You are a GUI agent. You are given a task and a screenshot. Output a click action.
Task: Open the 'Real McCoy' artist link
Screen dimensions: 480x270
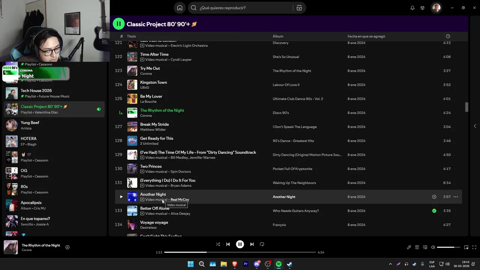click(180, 199)
